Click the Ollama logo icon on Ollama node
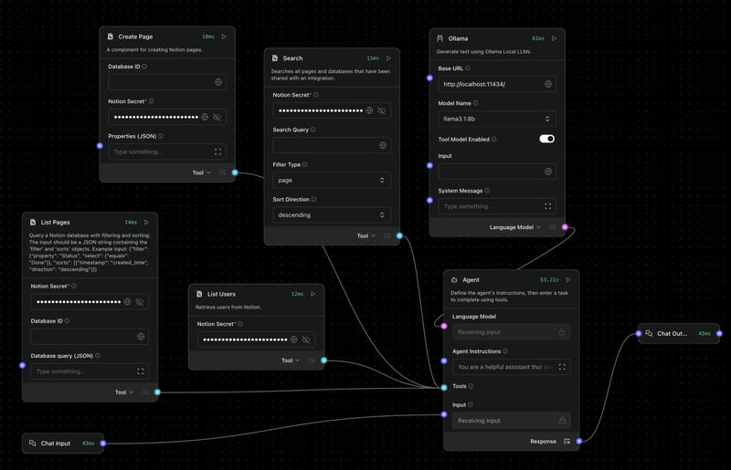This screenshot has width=731, height=470. (440, 38)
